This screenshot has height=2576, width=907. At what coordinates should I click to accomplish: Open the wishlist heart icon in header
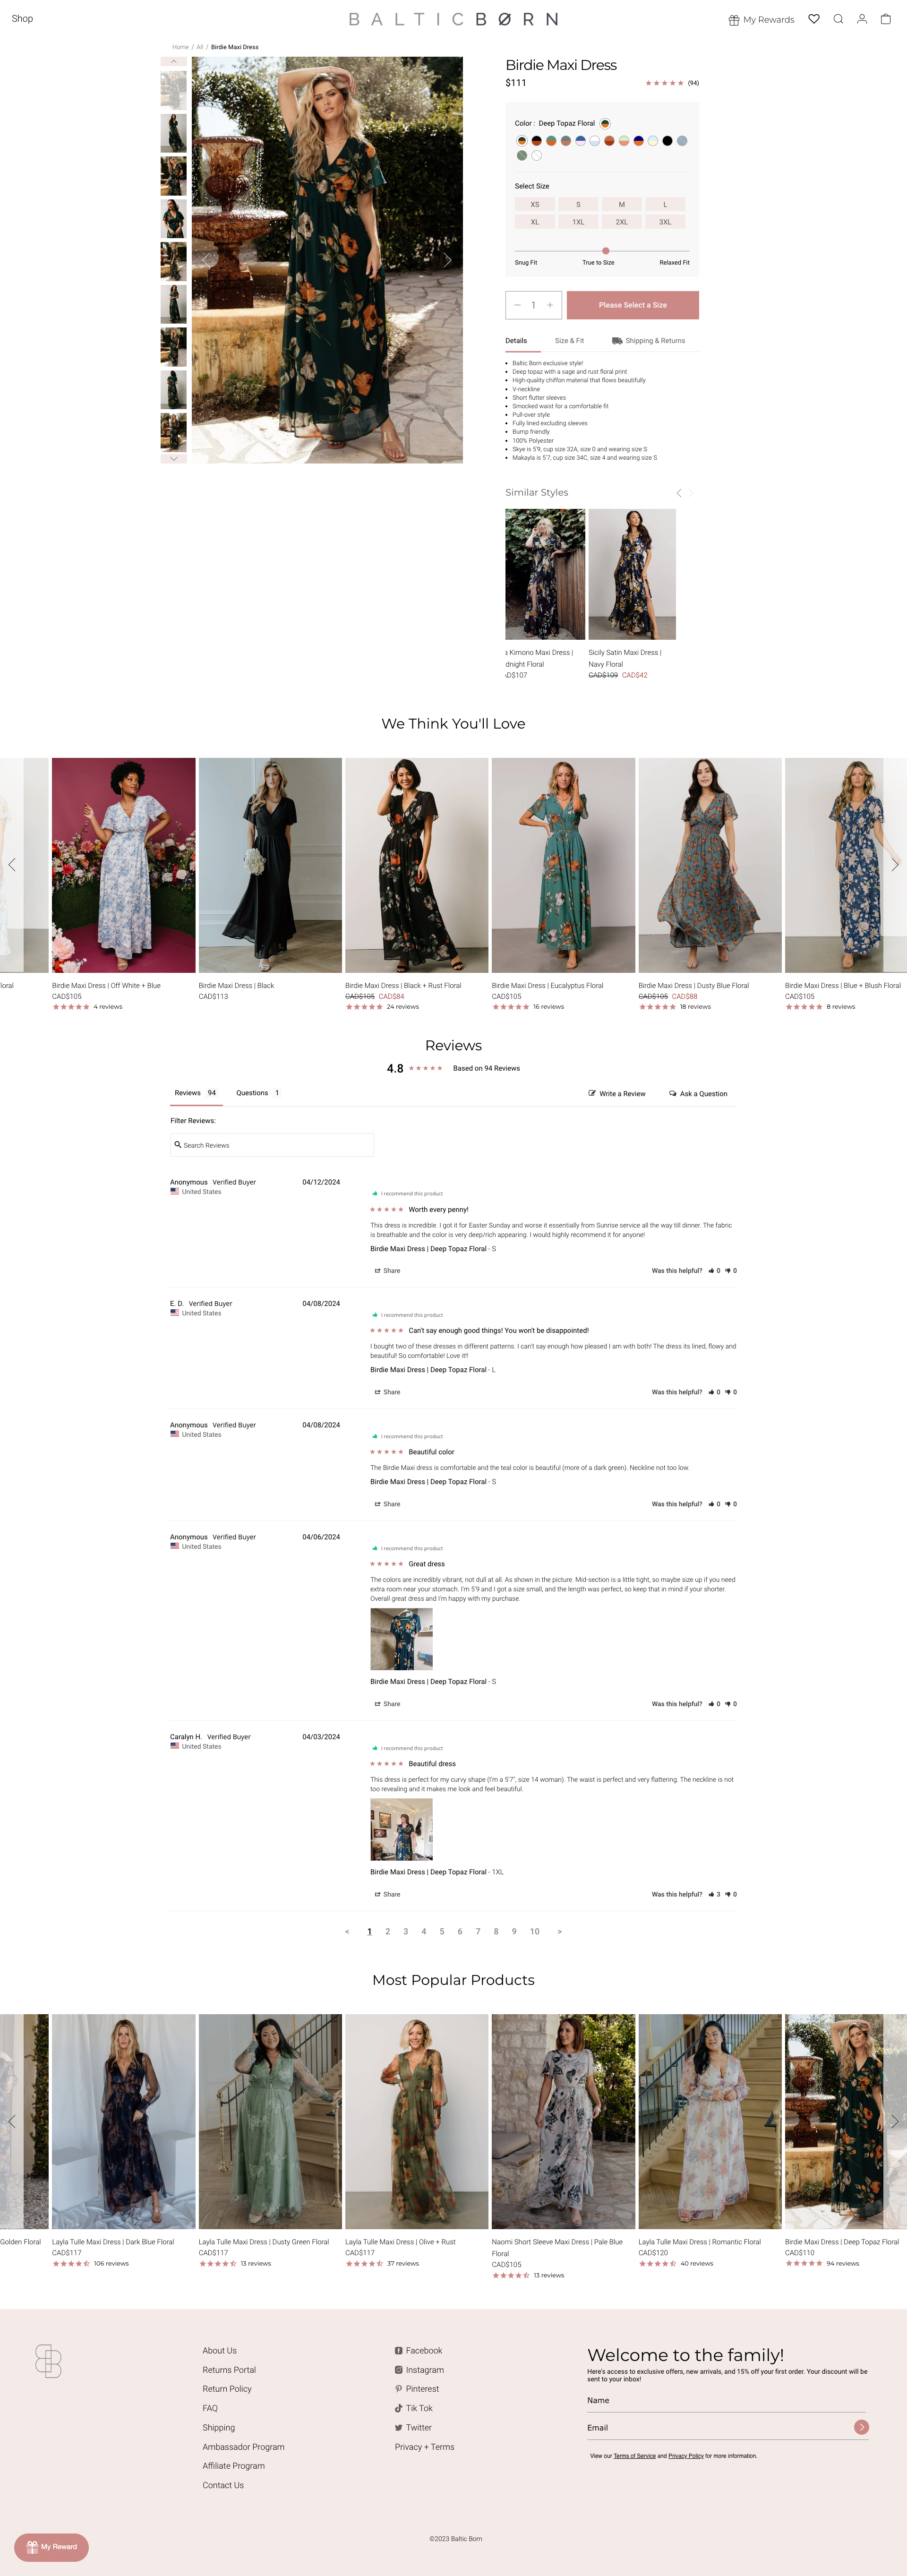pyautogui.click(x=814, y=19)
